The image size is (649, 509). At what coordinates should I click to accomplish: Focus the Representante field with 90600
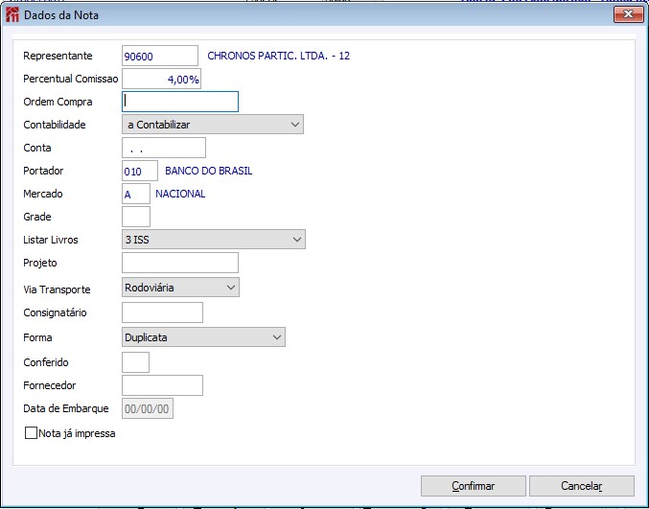pyautogui.click(x=160, y=56)
